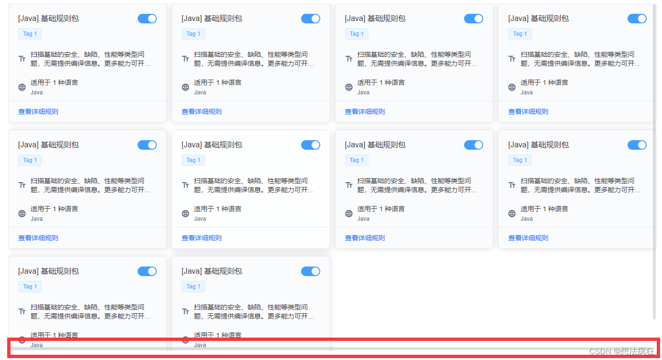This screenshot has width=662, height=360.
Task: Click the globe icon on the top-right Java card
Action: (512, 87)
